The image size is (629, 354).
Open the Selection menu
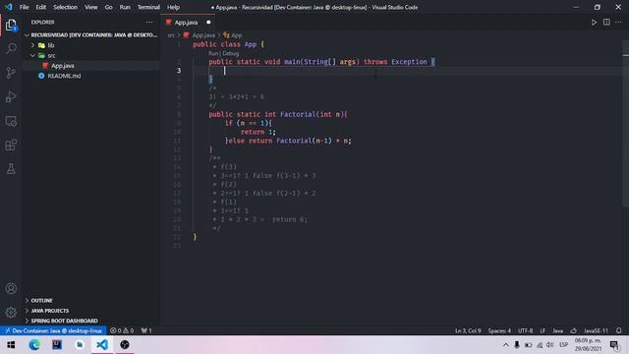click(66, 7)
